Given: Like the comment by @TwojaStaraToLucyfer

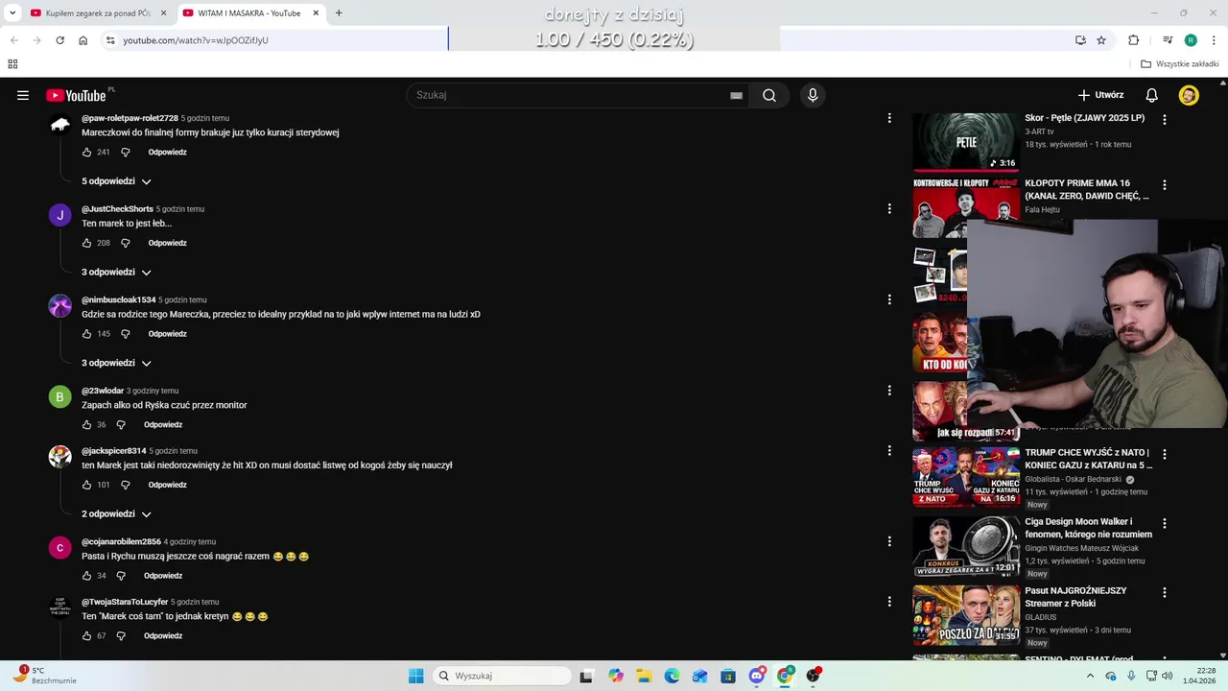Looking at the screenshot, I should pyautogui.click(x=86, y=636).
